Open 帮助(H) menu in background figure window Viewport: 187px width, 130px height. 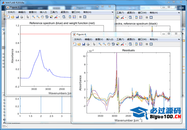tap(154, 13)
